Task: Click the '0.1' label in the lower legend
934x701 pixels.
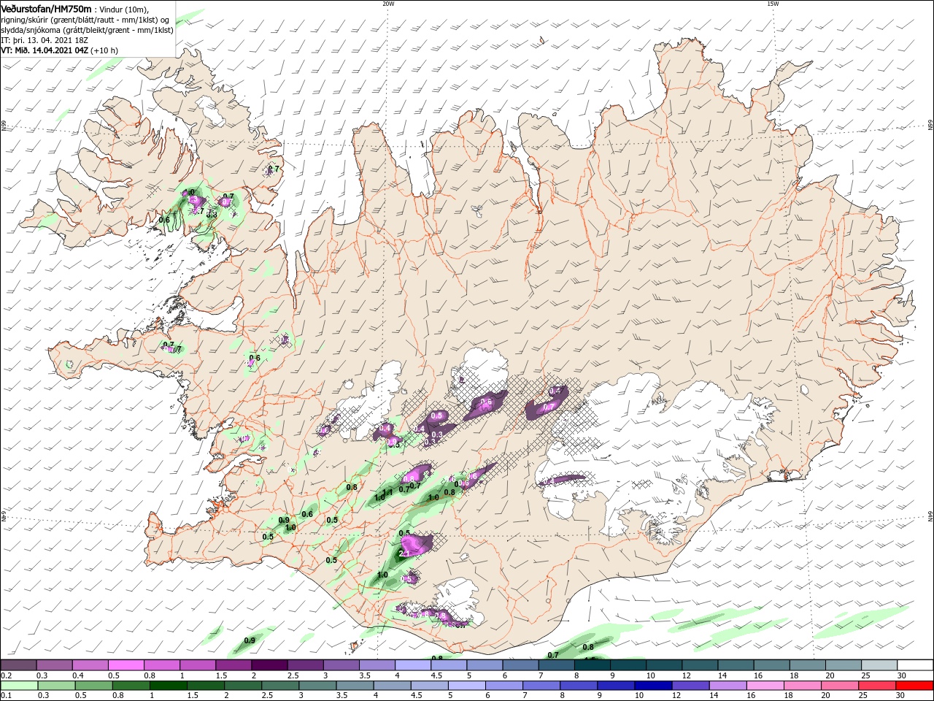Action: pos(7,696)
